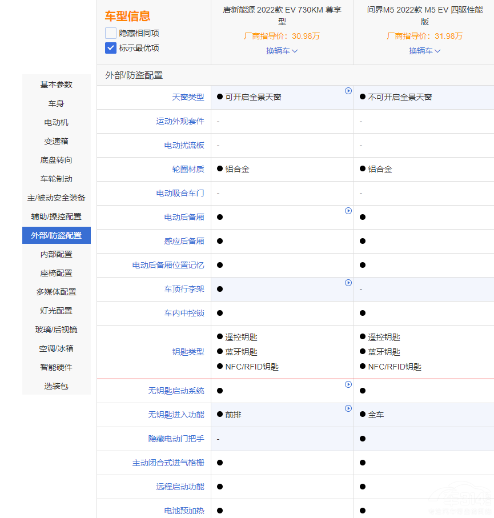Screen dimensions: 494x518
Task: Click the 电池预加热 parameter label
Action: [x=184, y=511]
